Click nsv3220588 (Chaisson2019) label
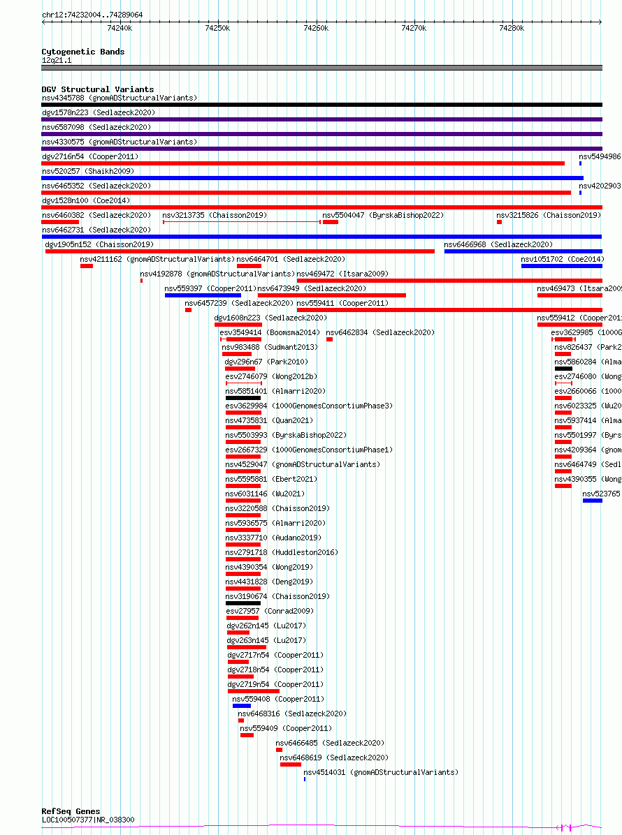The width and height of the screenshot is (622, 835). pyautogui.click(x=277, y=508)
